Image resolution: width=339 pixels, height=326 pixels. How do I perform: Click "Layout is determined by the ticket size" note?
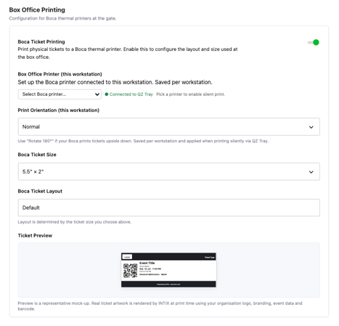click(75, 222)
